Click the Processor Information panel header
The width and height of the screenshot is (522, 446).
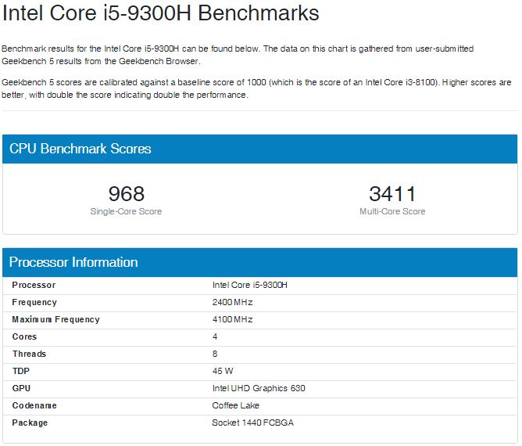pyautogui.click(x=73, y=262)
